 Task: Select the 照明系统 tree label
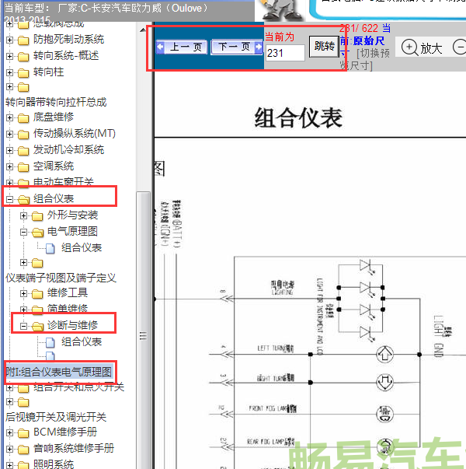54,464
